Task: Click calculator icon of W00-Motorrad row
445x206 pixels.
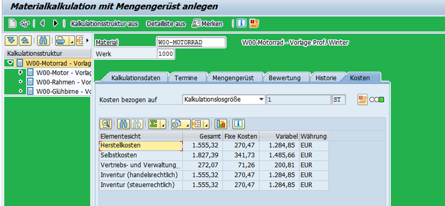Action: tap(20, 63)
